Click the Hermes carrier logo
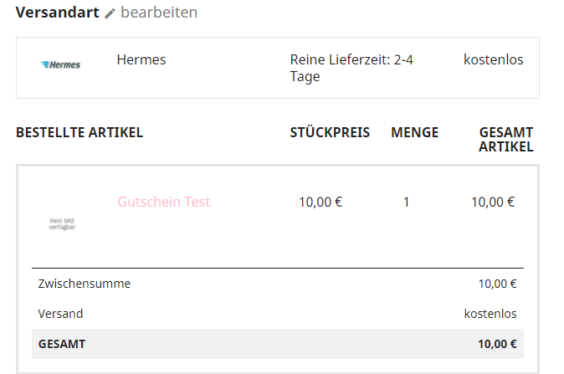 pos(61,64)
